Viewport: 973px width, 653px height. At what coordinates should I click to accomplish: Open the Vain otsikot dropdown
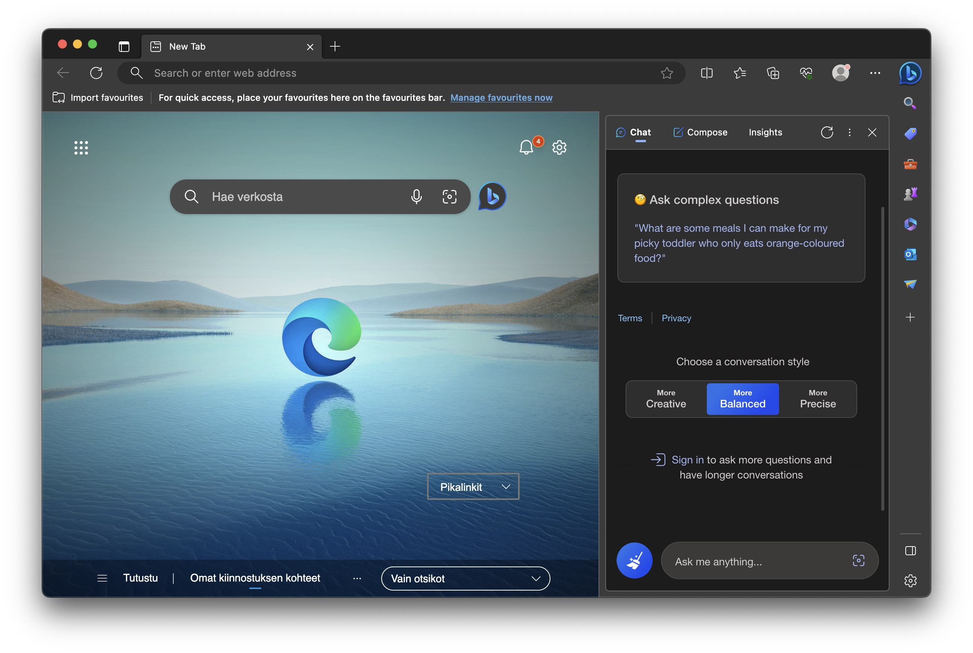pyautogui.click(x=465, y=579)
